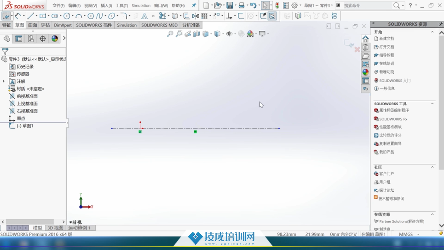Viewport: 444px width, 250px height.
Task: Select the Line sketch tool
Action: tap(30, 16)
